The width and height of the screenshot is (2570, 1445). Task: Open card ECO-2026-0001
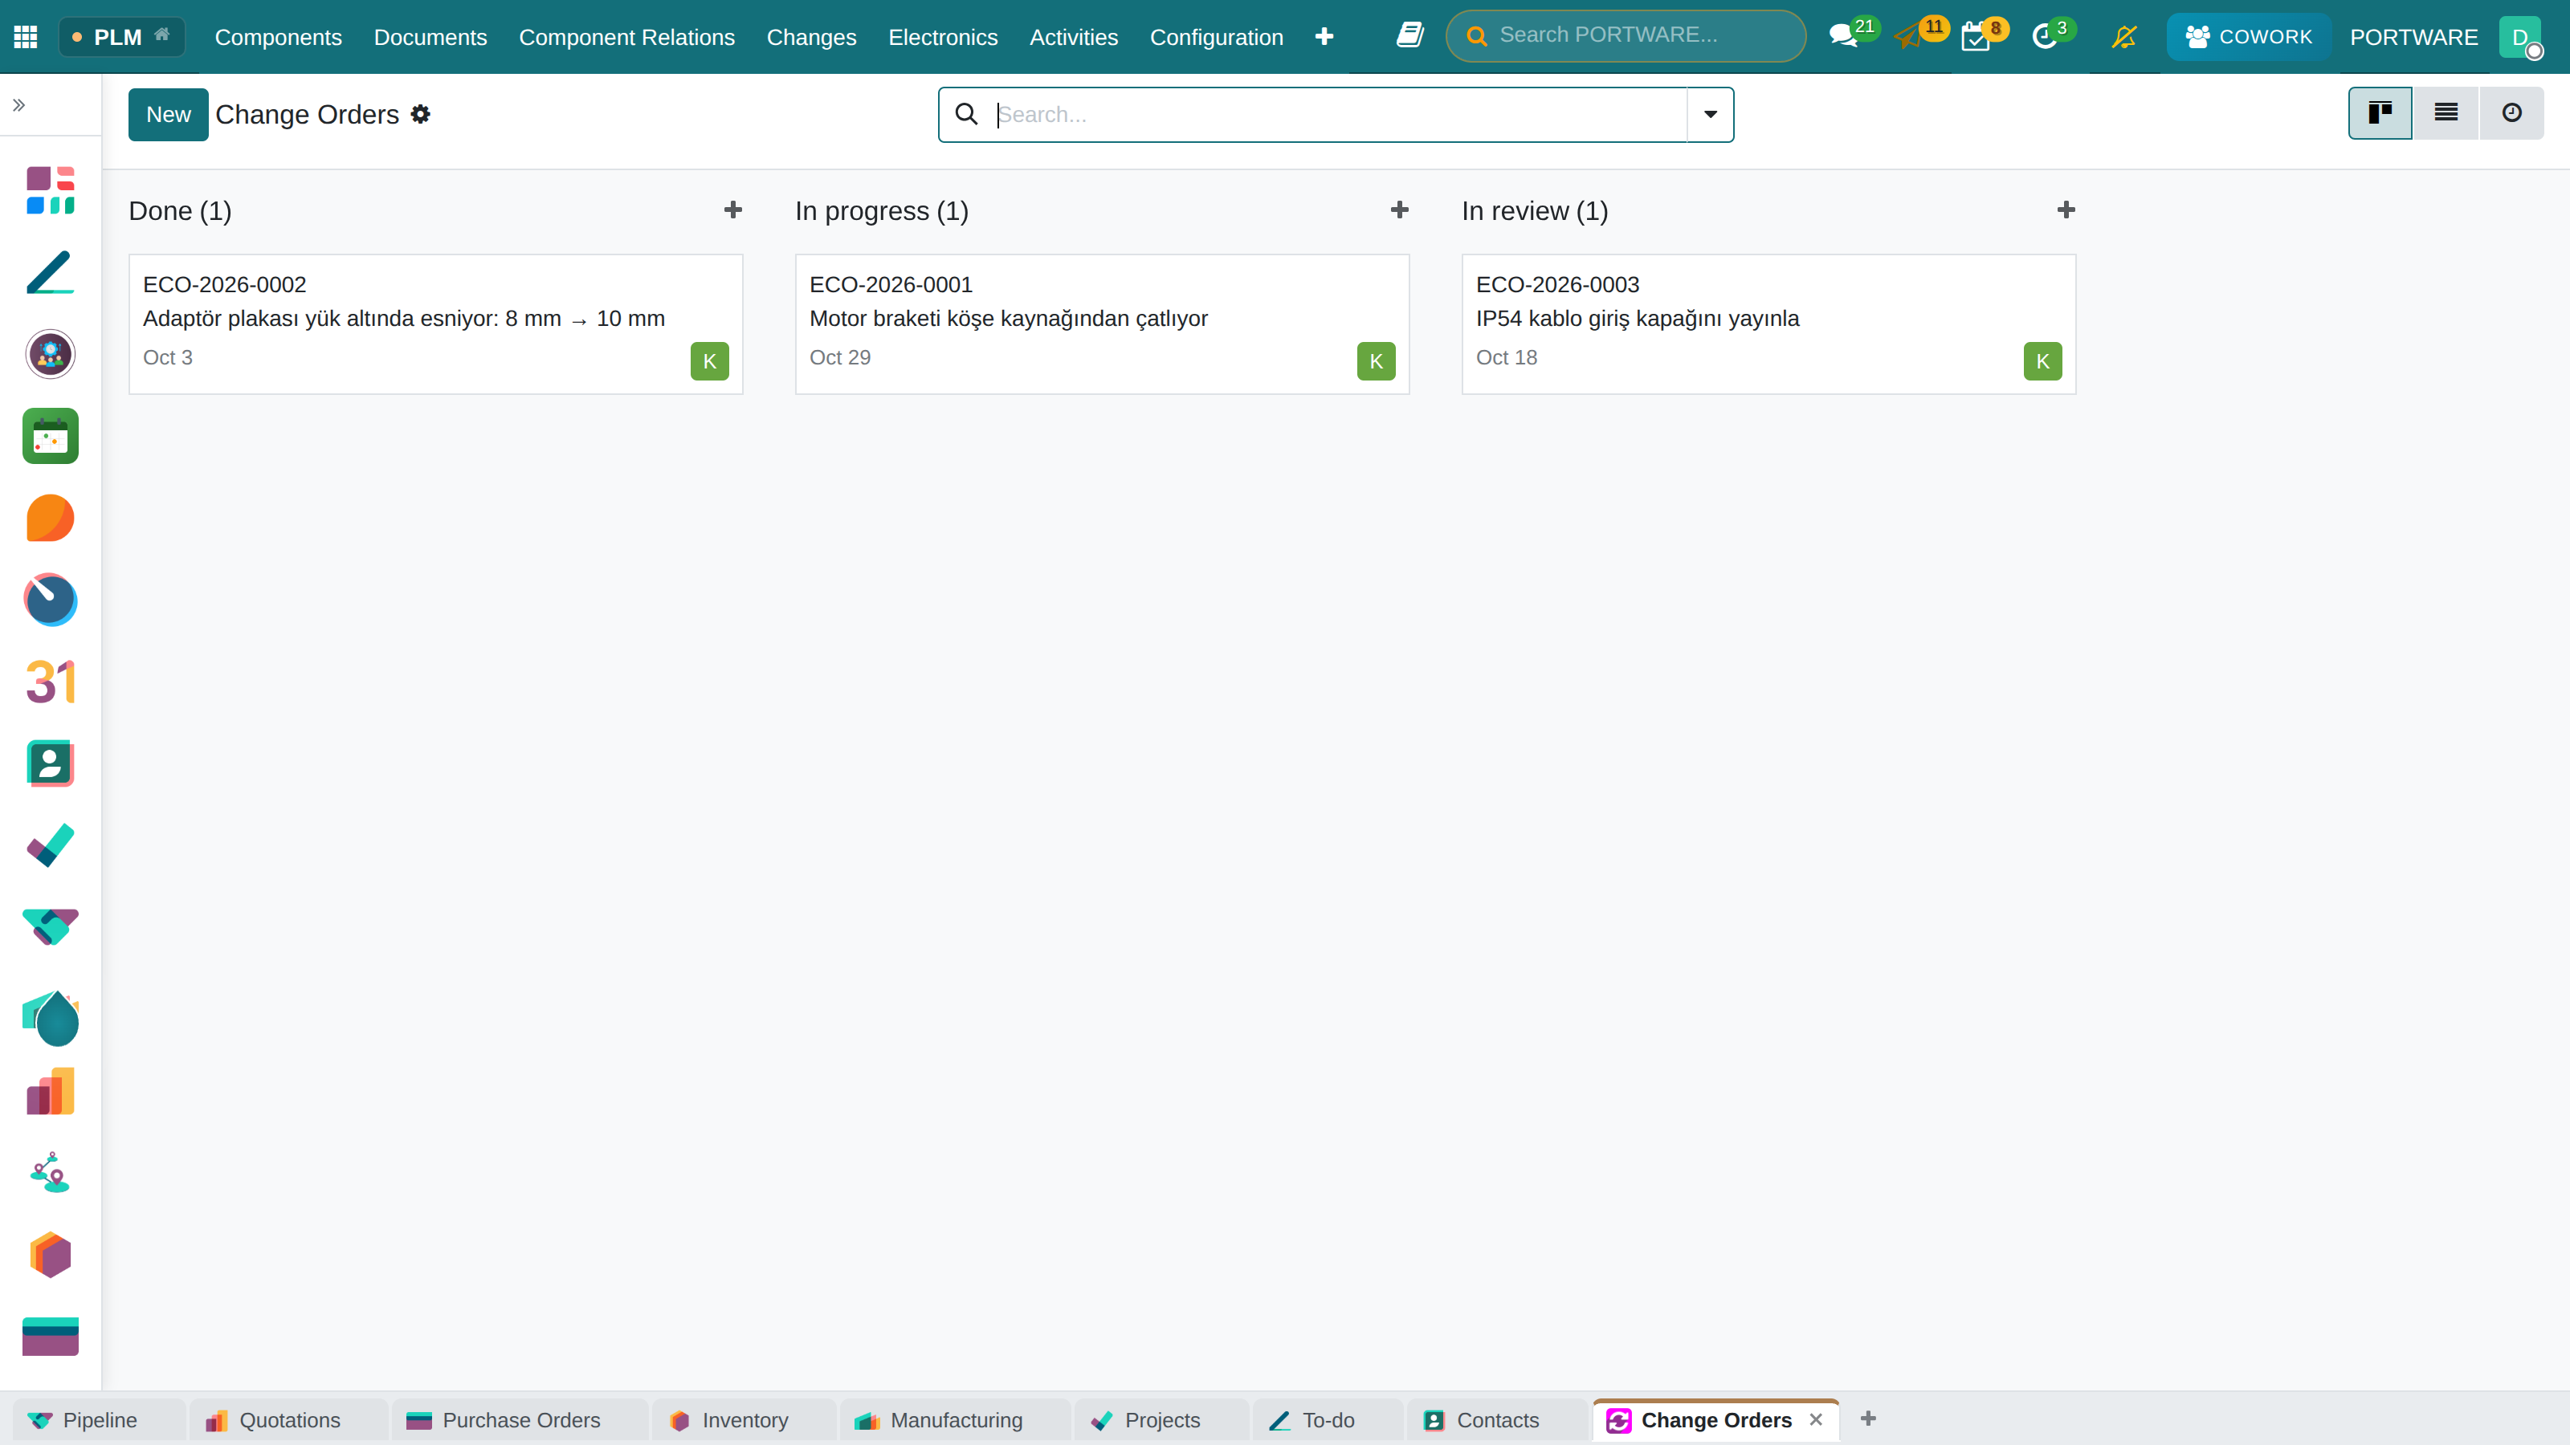click(1103, 324)
